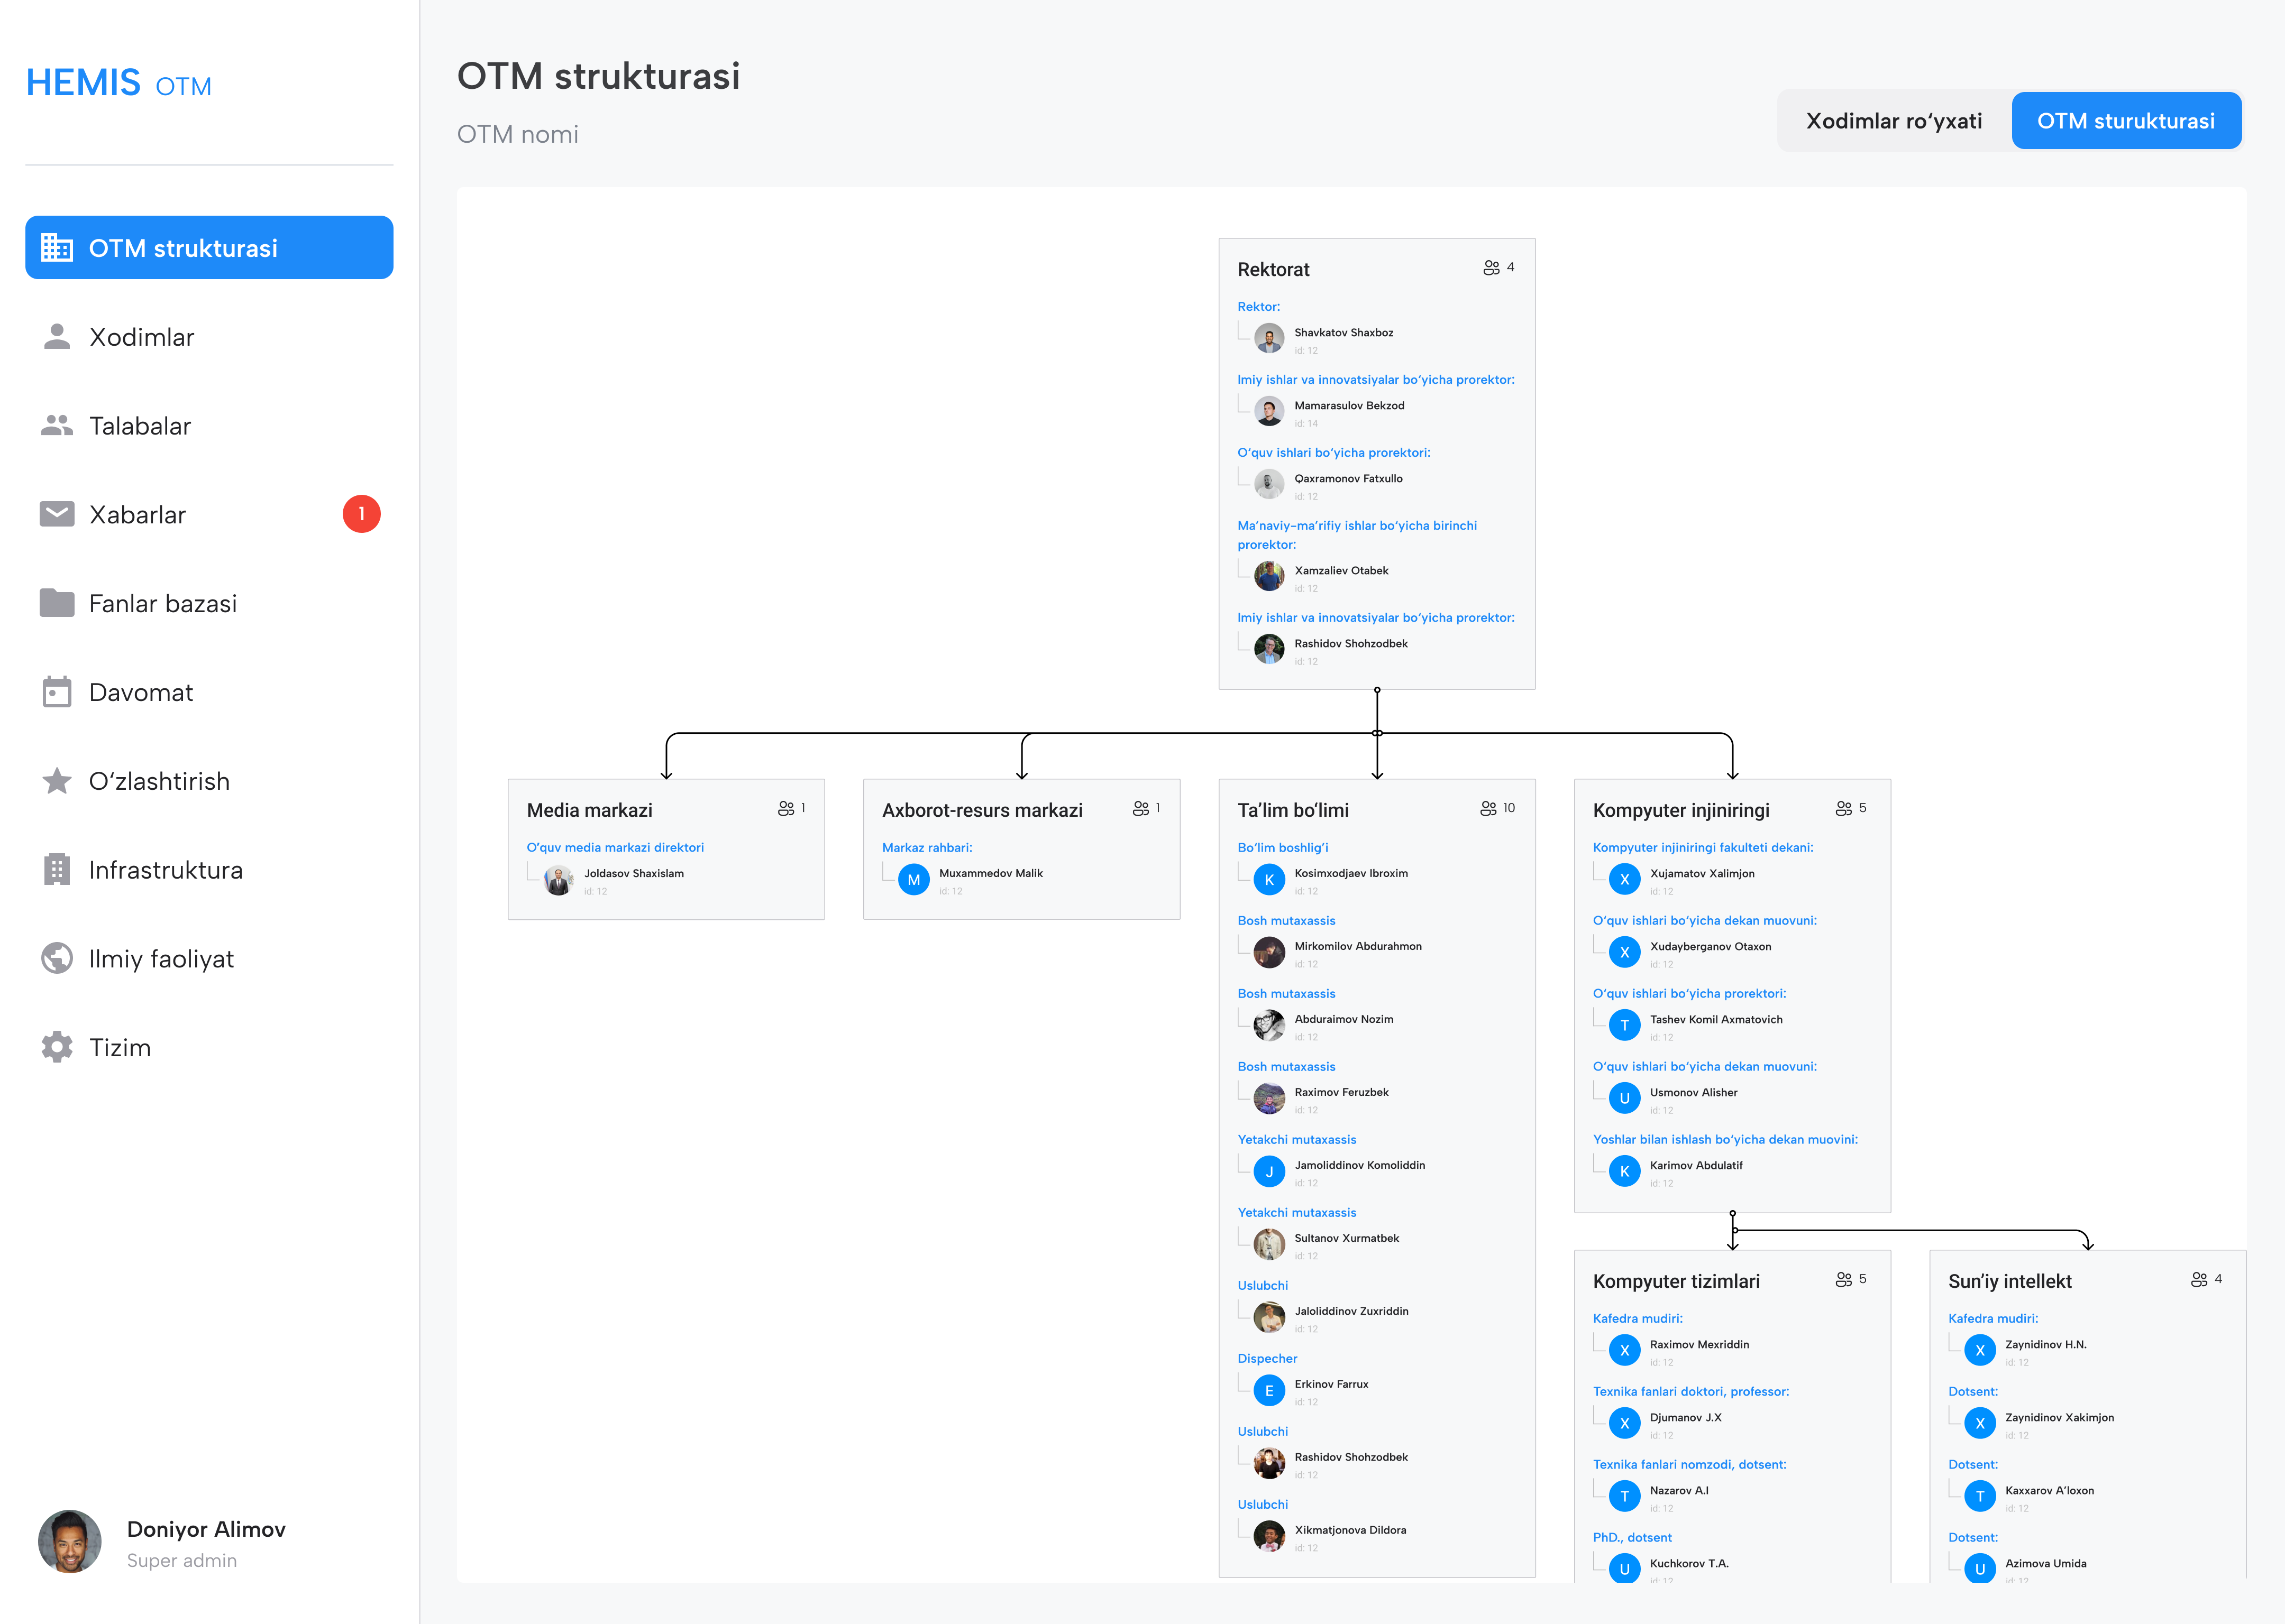
Task: Click Ta'lim bo'limi card title
Action: point(1293,810)
